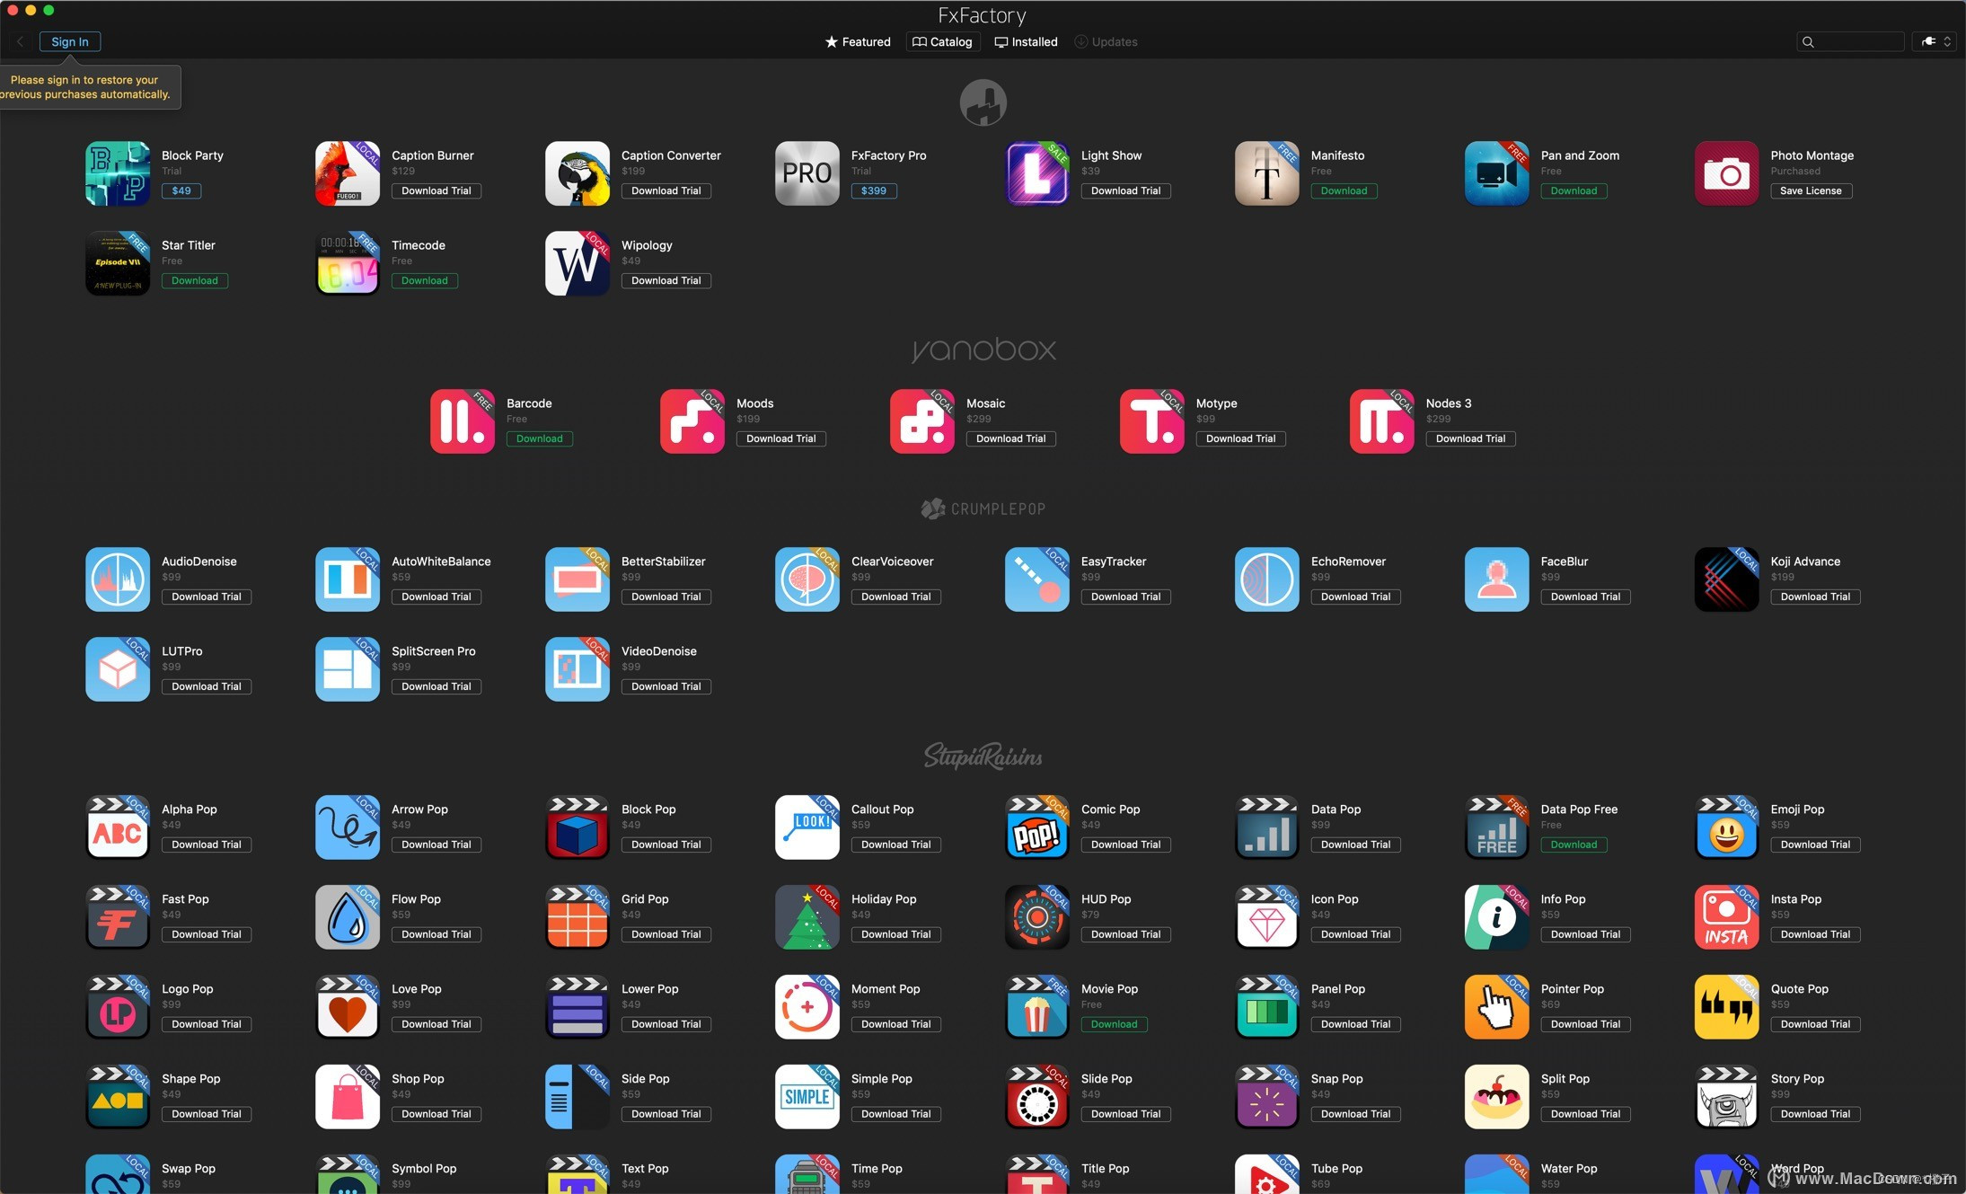This screenshot has width=1966, height=1194.
Task: Open the Nodes 3 icon
Action: coord(1382,421)
